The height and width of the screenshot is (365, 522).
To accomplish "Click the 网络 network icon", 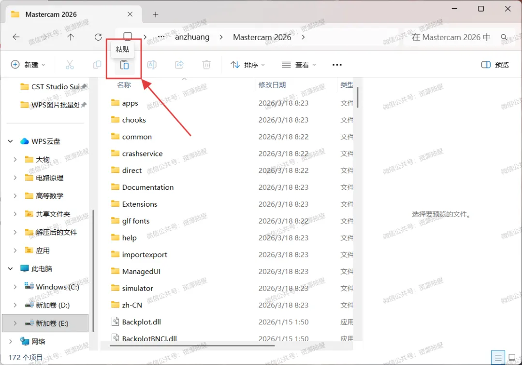I will [24, 341].
